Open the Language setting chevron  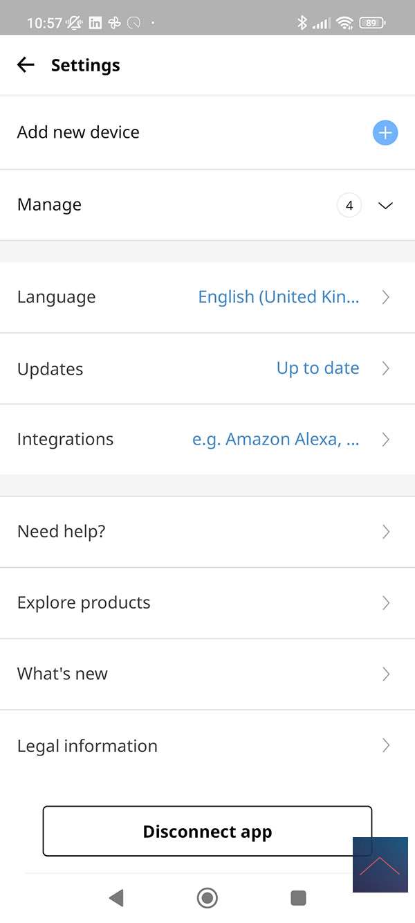(x=386, y=297)
